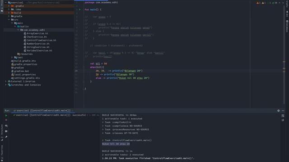Toggle the show-passed eye icon in Run panel
Viewport: 289px width, 162px height.
[6, 126]
